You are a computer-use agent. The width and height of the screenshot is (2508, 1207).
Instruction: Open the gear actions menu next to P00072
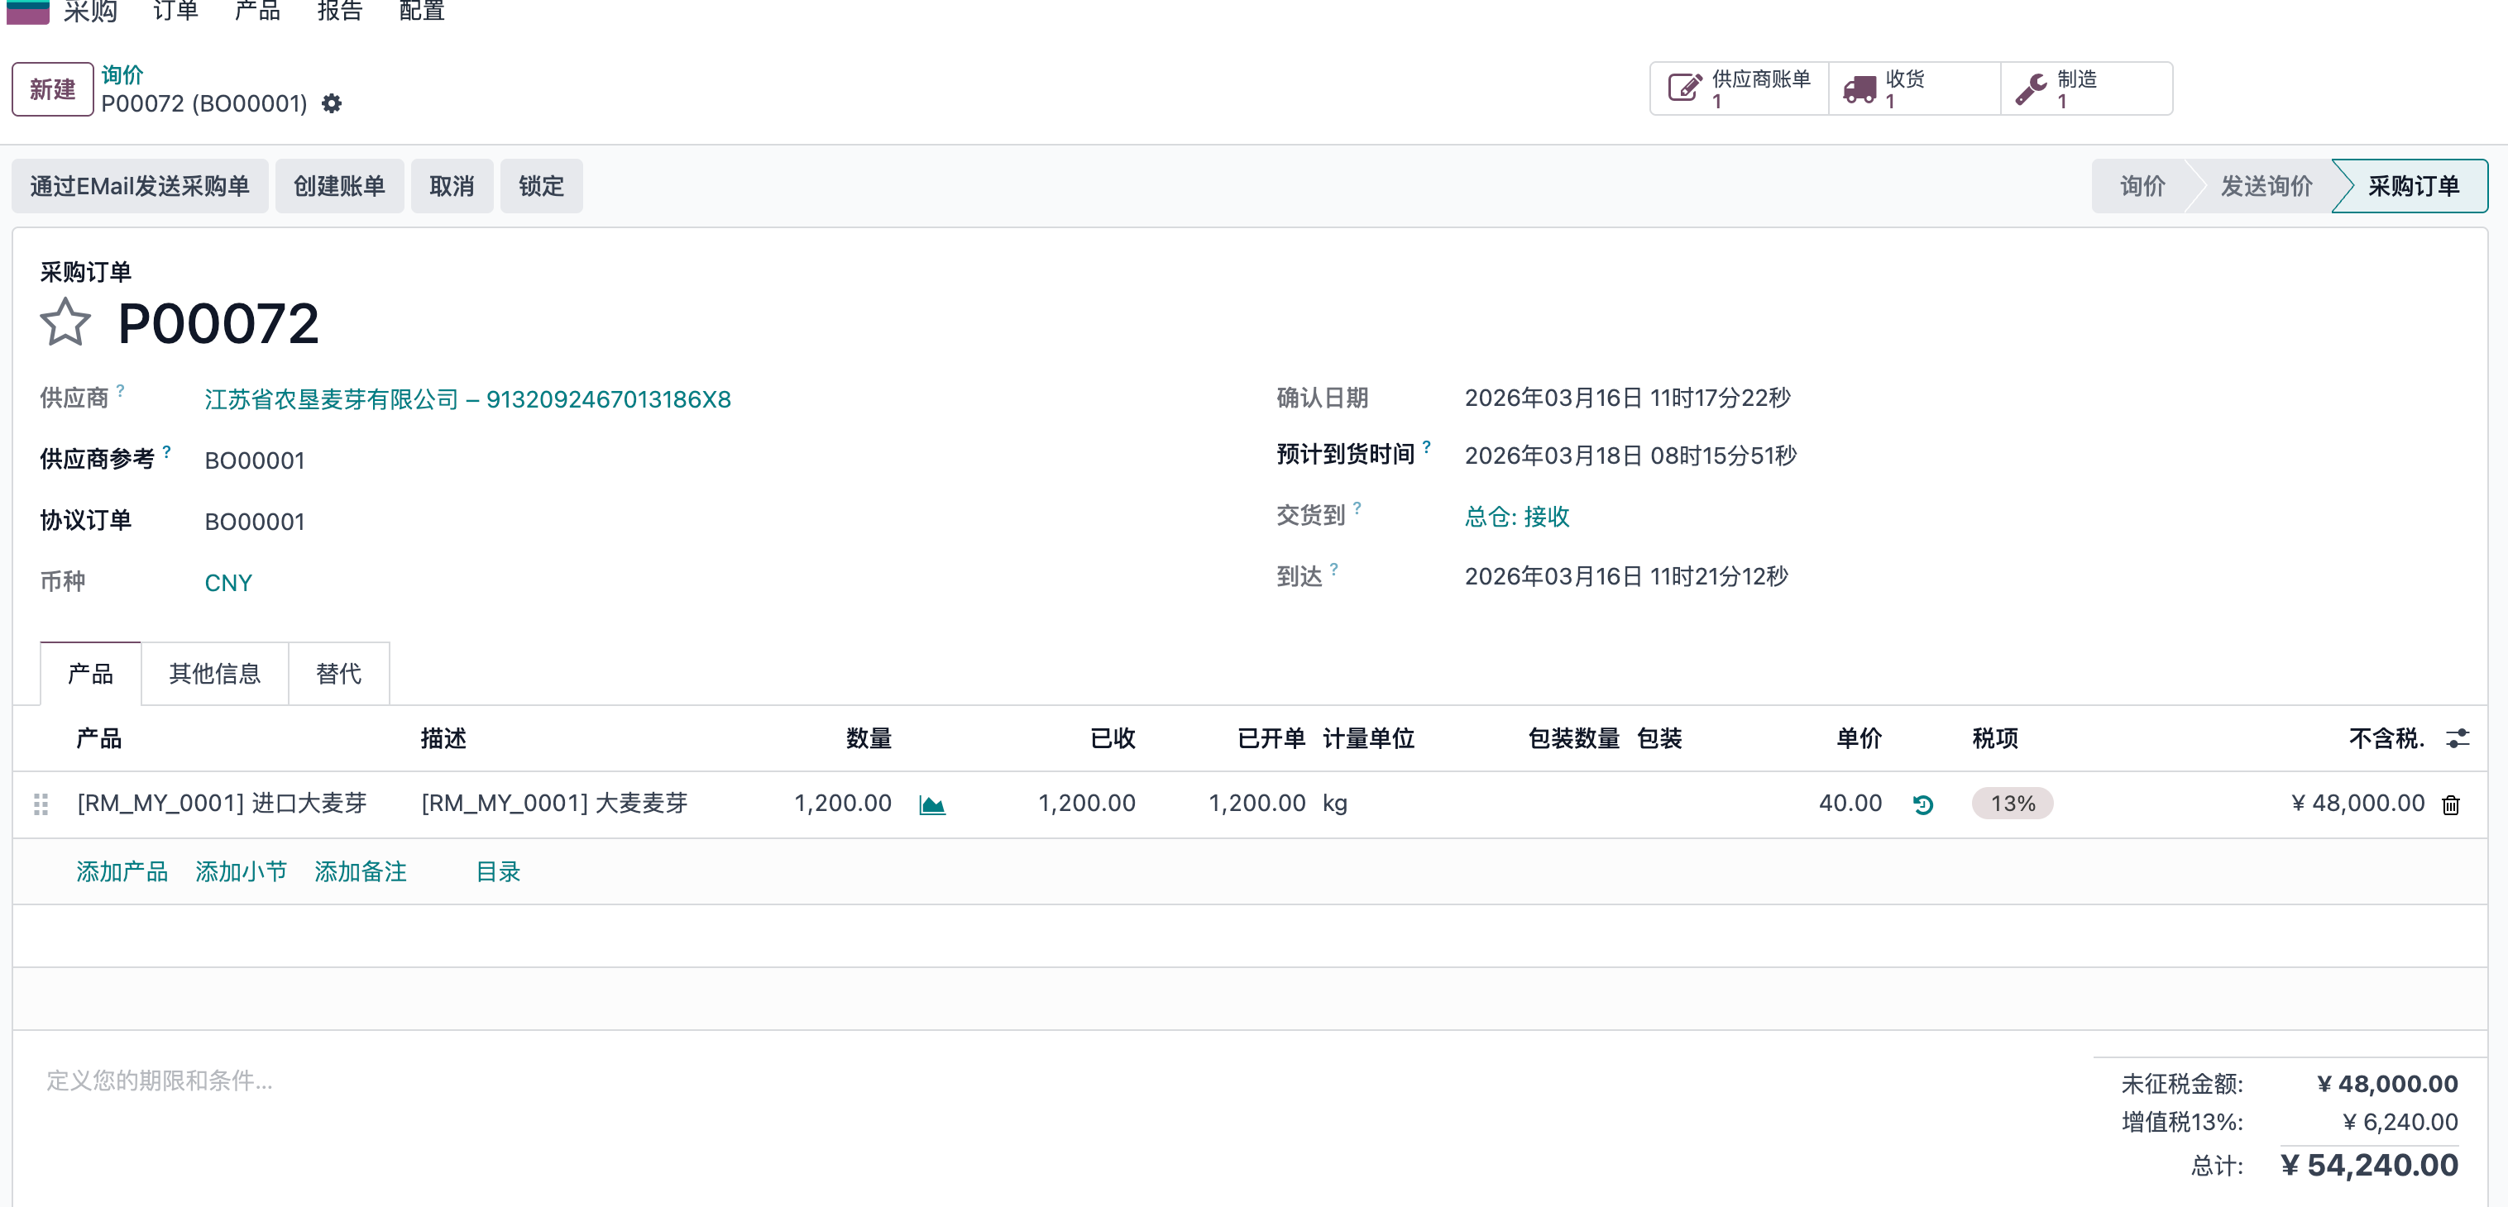(x=332, y=103)
